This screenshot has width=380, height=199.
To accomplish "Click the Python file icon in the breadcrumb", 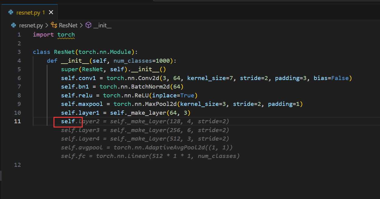I will pos(13,25).
